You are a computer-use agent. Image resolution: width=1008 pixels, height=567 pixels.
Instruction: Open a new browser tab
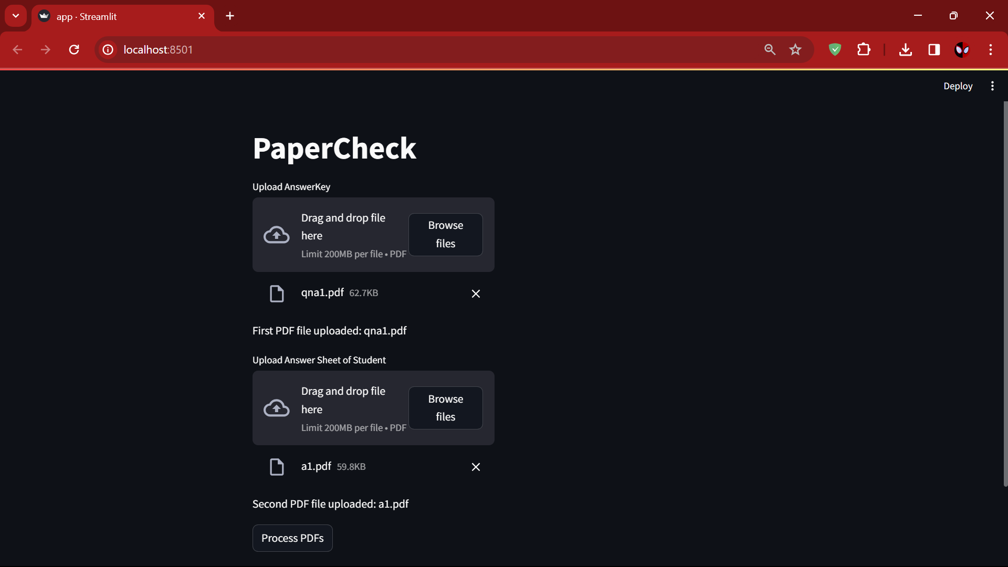point(230,16)
